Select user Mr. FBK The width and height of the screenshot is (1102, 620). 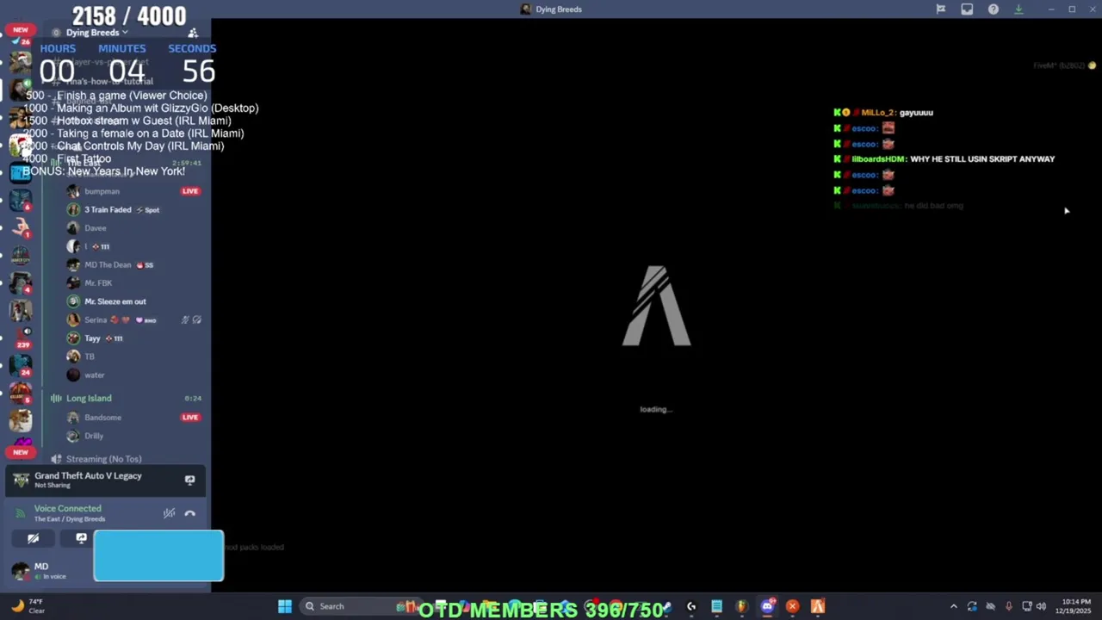(98, 283)
